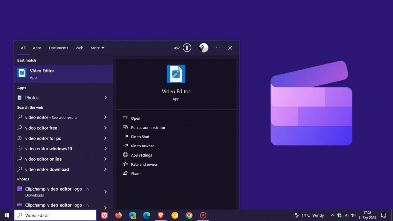
Task: Expand the 'video editor free' suggestion arrow
Action: (x=105, y=128)
